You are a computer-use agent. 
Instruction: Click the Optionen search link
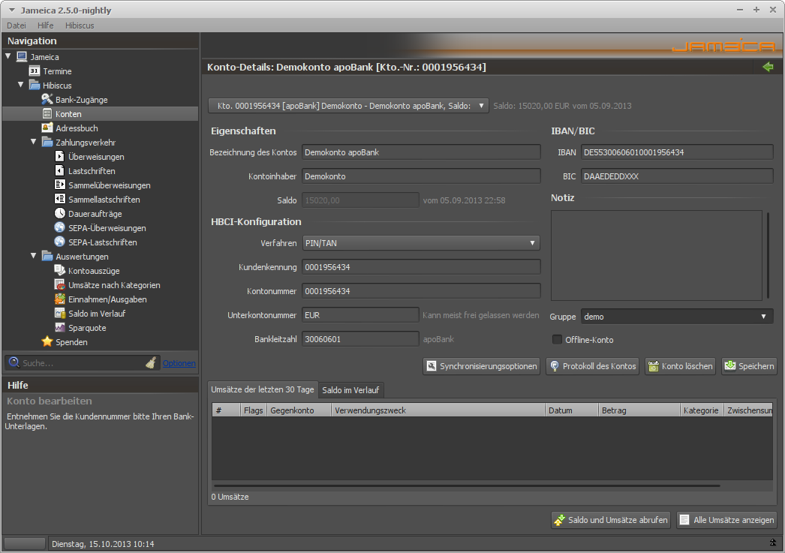[179, 363]
